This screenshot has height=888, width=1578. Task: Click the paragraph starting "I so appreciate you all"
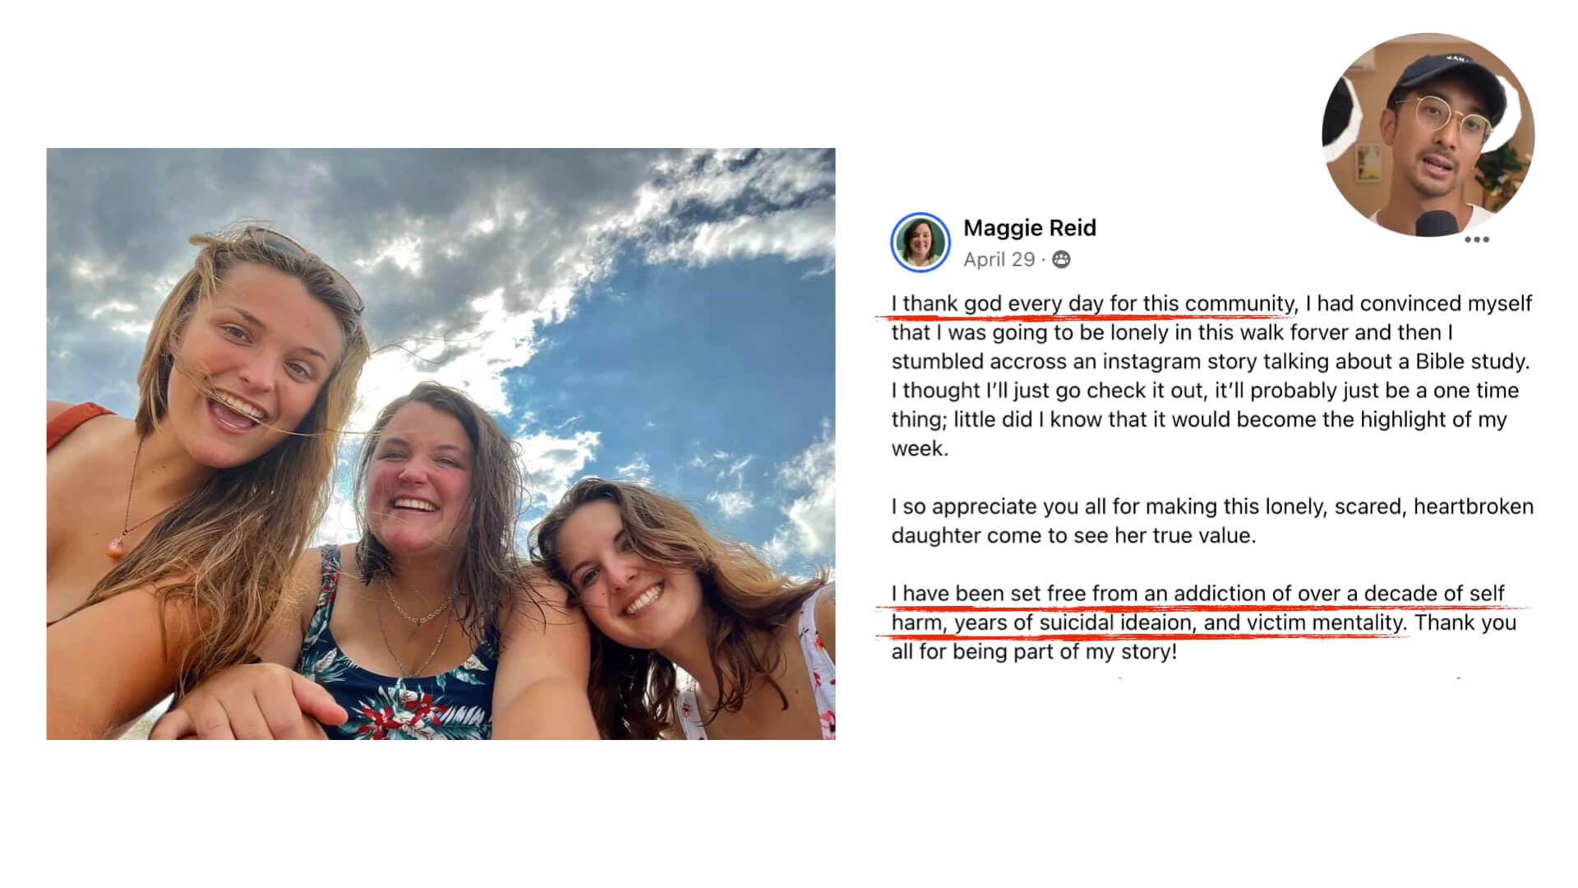coord(1212,520)
